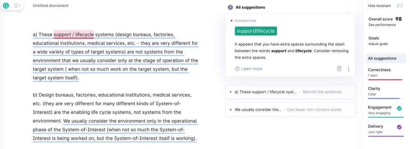Select the Correctness category
Image resolution: width=410 pixels, height=149 pixels.
click(386, 73)
